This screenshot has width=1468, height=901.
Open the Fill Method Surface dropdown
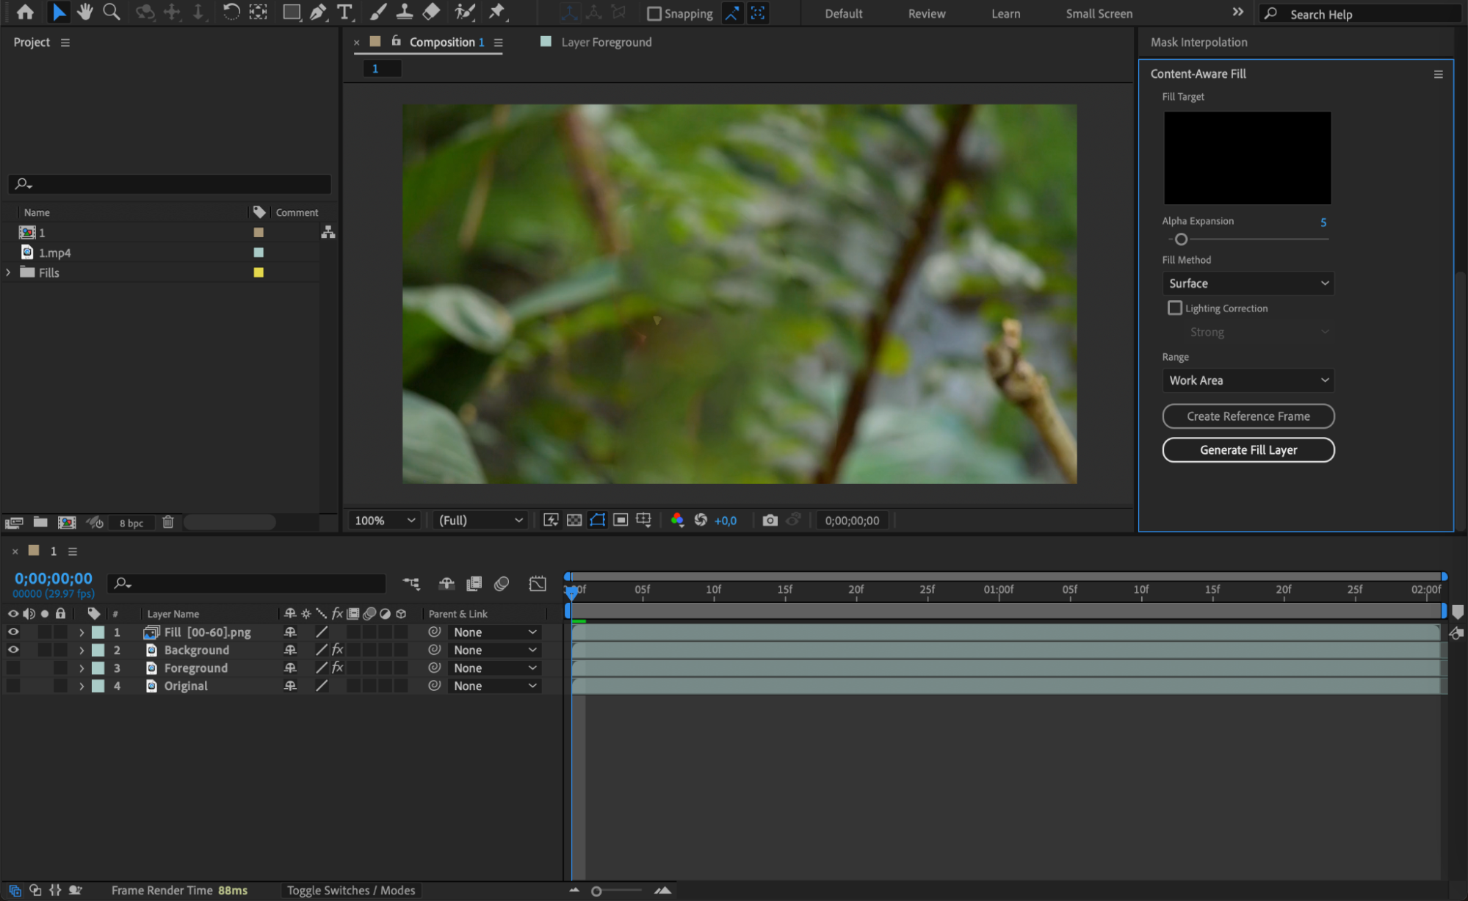click(x=1248, y=283)
